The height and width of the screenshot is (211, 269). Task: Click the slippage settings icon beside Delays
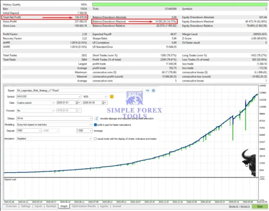(96, 119)
